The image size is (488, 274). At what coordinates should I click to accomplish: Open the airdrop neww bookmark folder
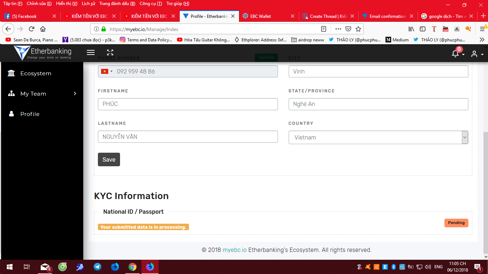[308, 40]
